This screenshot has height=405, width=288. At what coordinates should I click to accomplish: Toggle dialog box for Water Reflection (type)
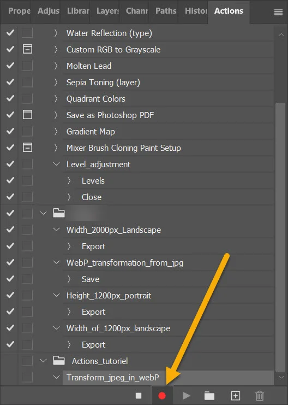(x=27, y=33)
